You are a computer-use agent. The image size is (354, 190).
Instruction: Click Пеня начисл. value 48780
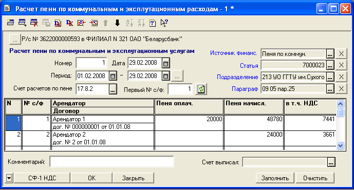click(253, 123)
